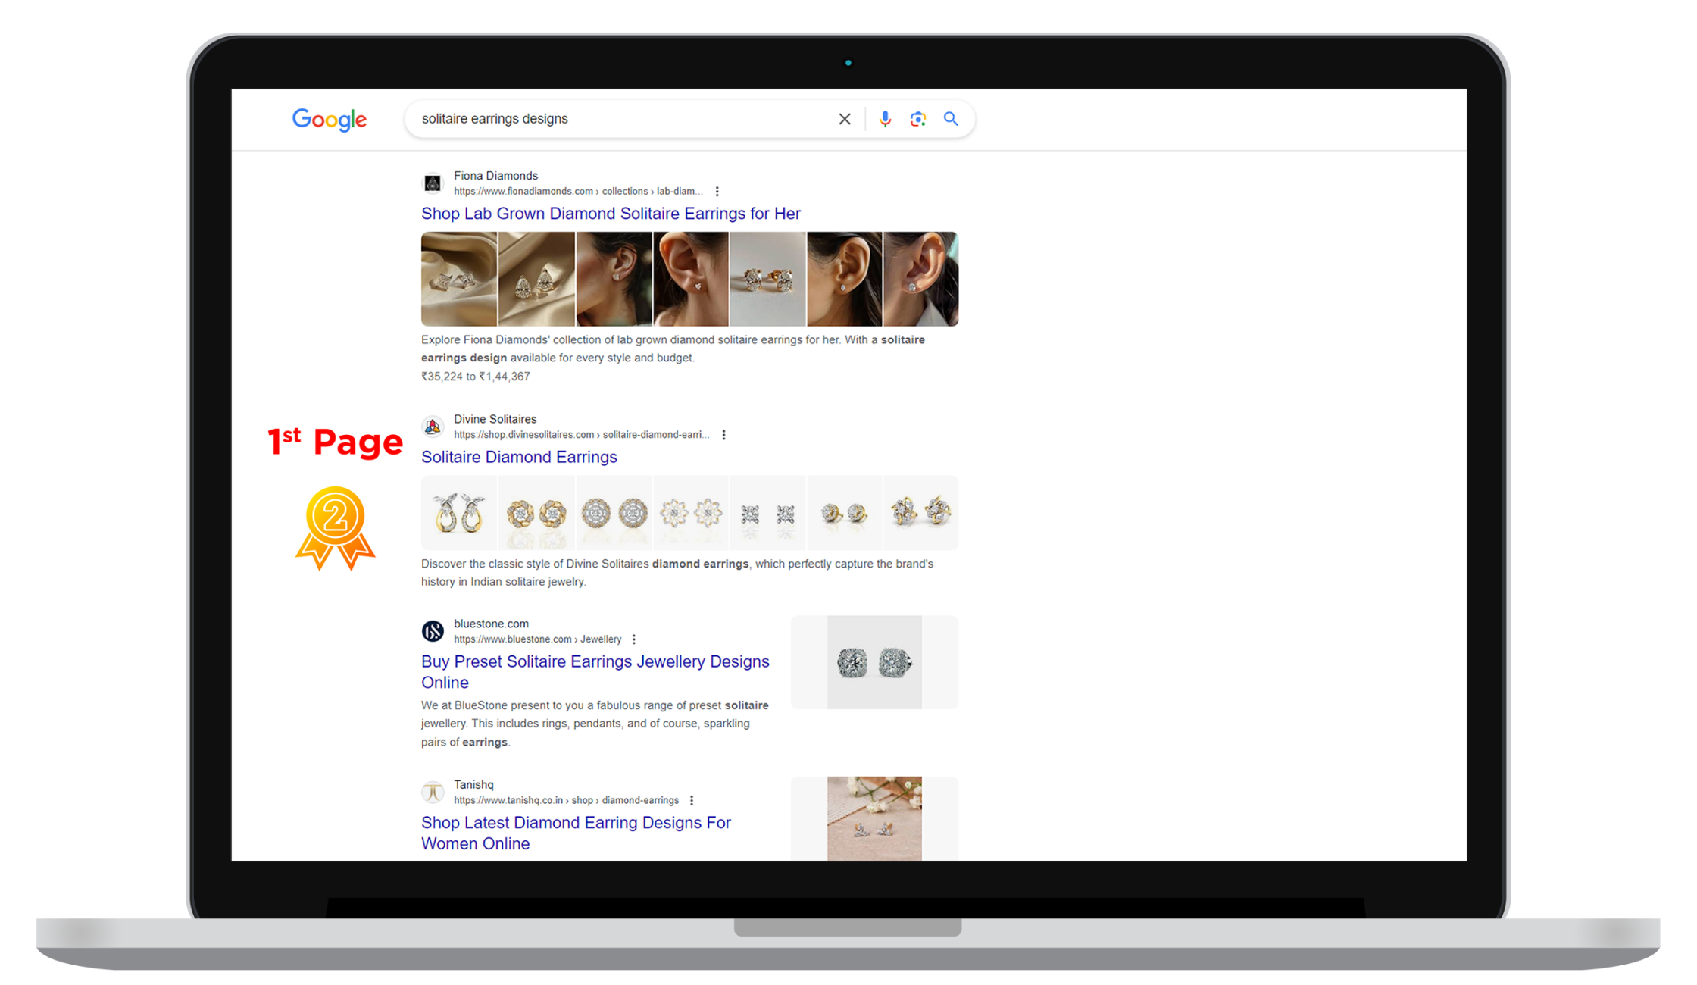Open Fiona thumbnail of pear-shaped earrings
The image size is (1697, 985).
coord(536,279)
